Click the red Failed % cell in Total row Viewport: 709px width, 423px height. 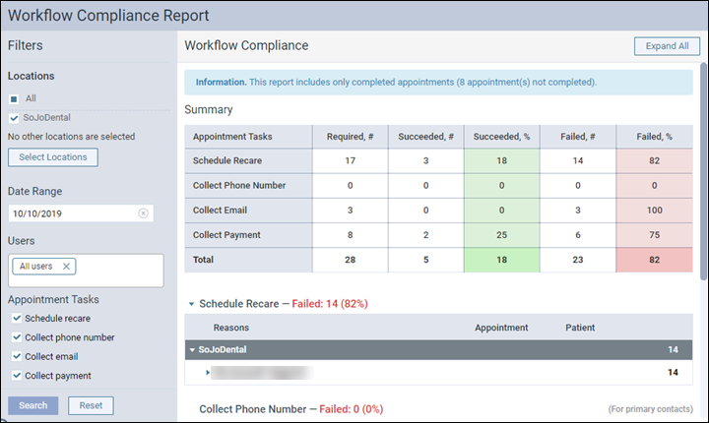[654, 260]
